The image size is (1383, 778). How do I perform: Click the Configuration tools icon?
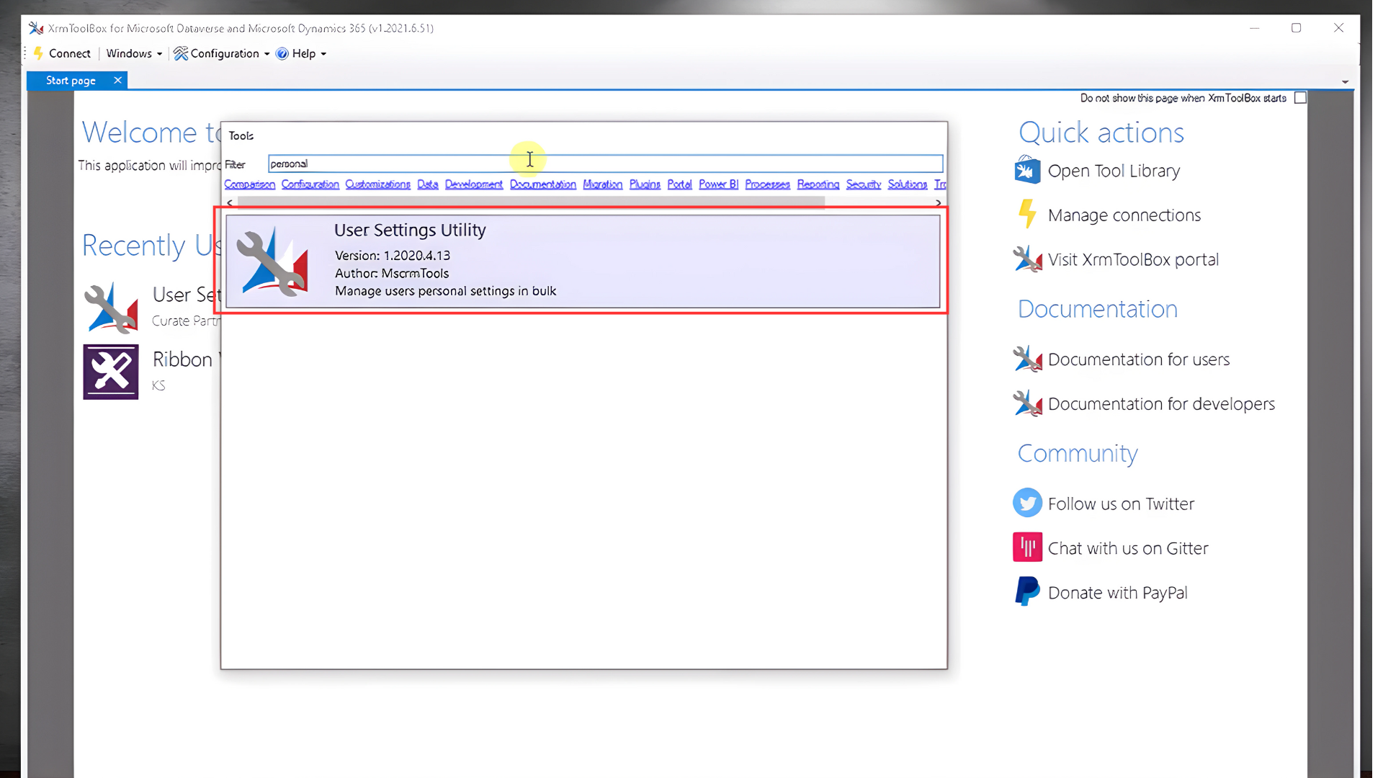pos(180,53)
